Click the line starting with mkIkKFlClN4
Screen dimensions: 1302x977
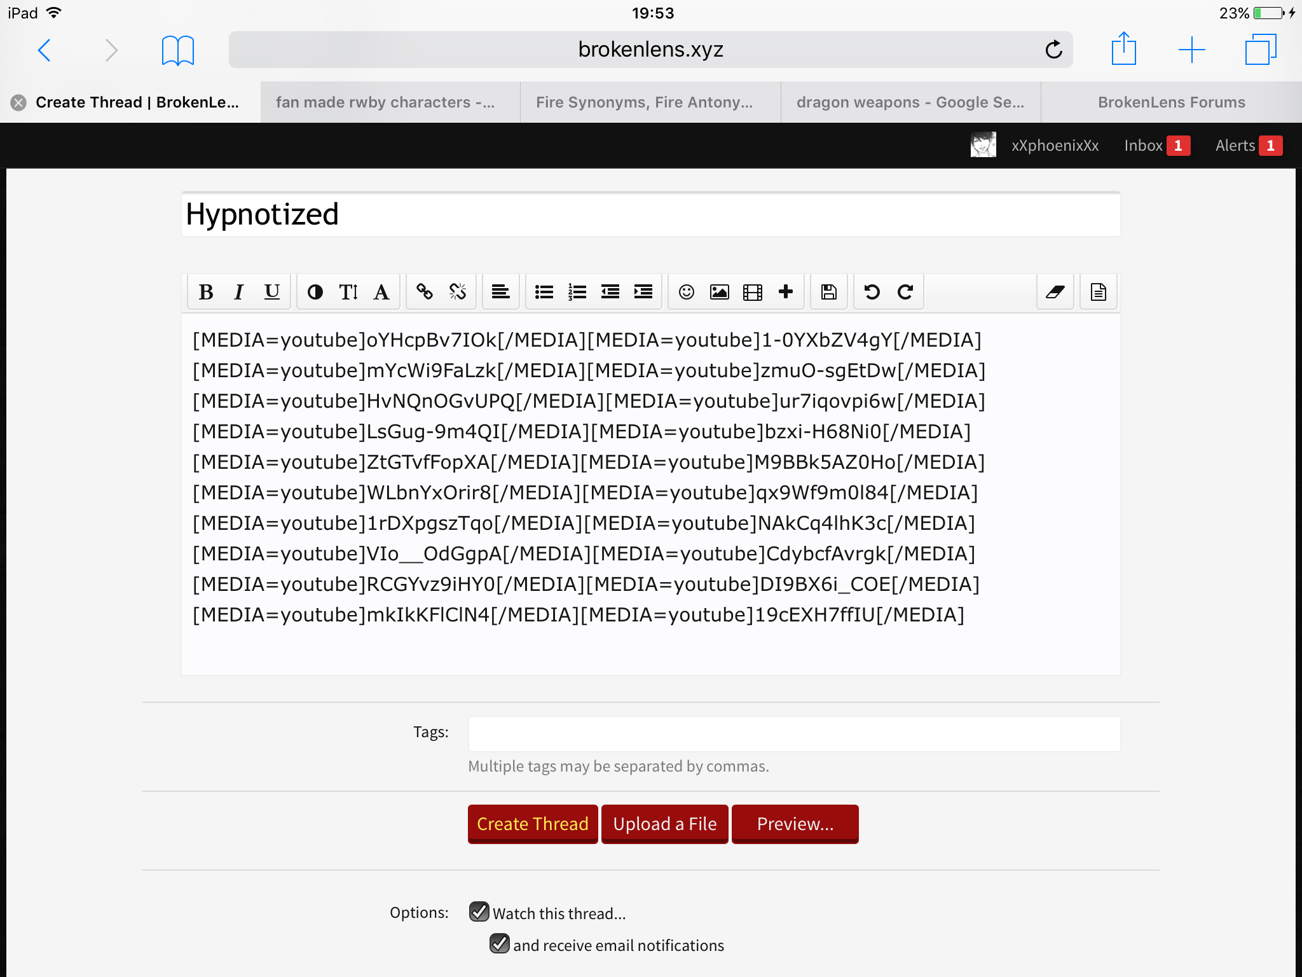point(578,615)
